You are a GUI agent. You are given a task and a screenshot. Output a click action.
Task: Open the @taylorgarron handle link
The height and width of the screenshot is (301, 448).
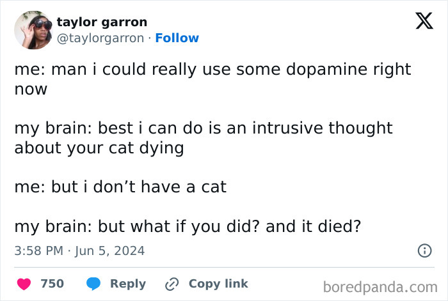(x=100, y=38)
